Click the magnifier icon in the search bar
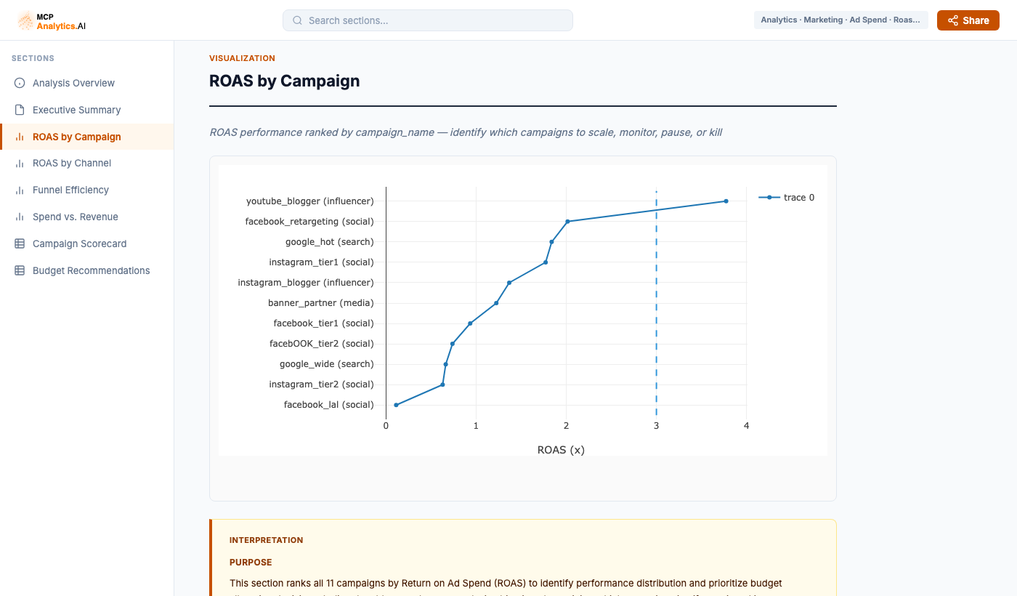 [x=297, y=20]
